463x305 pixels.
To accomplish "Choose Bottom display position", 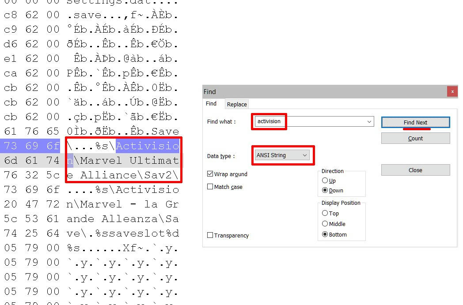I will 325,234.
